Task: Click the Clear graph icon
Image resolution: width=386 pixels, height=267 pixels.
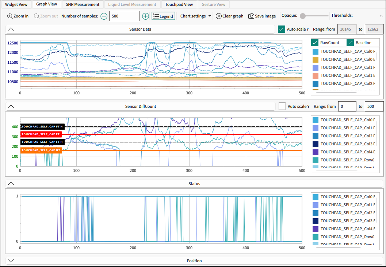Action: [x=219, y=16]
